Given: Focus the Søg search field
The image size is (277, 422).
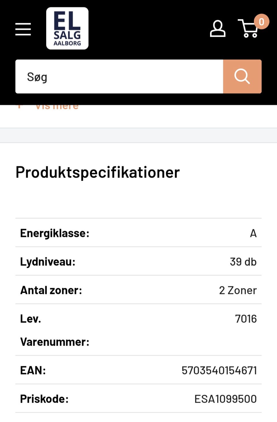Looking at the screenshot, I should tap(119, 77).
